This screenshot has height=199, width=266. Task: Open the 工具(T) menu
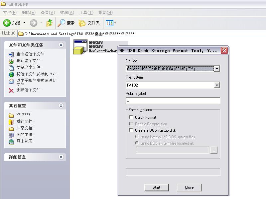86,13
